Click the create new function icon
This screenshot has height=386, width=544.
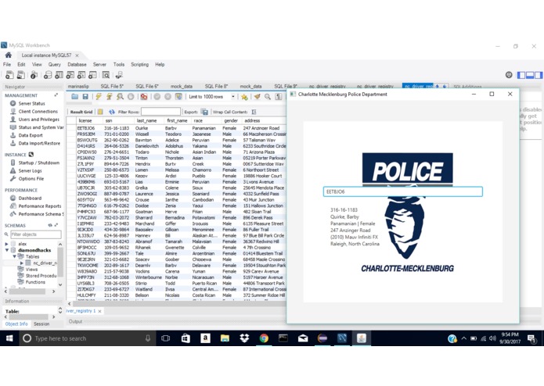coord(92,75)
